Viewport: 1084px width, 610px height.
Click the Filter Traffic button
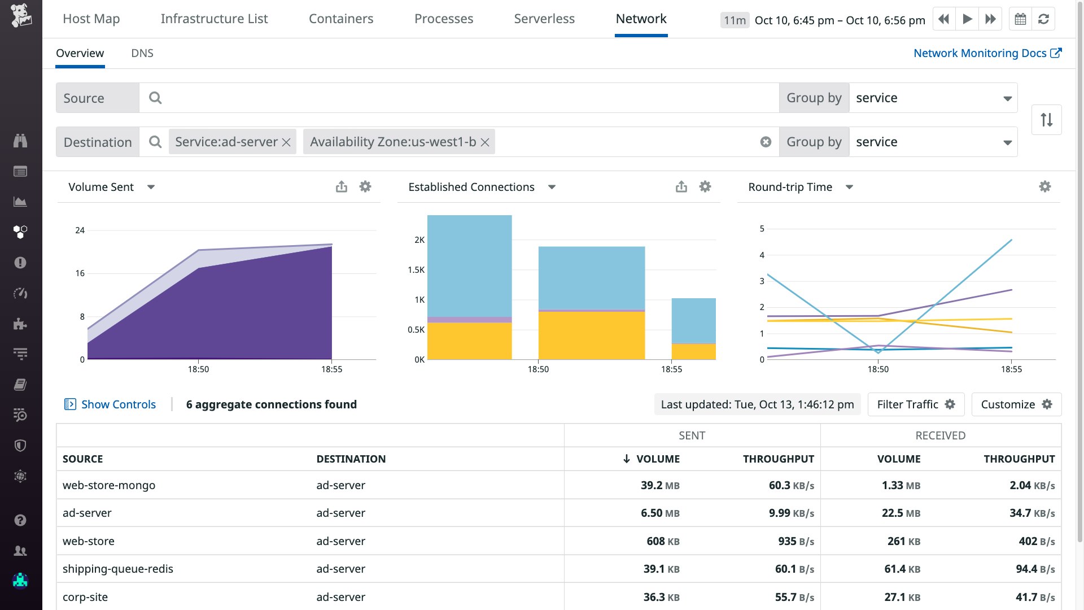(916, 404)
